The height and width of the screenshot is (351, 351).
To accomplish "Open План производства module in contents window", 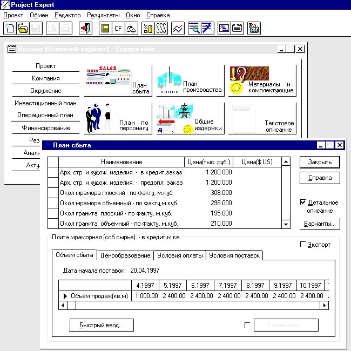I will click(x=190, y=80).
